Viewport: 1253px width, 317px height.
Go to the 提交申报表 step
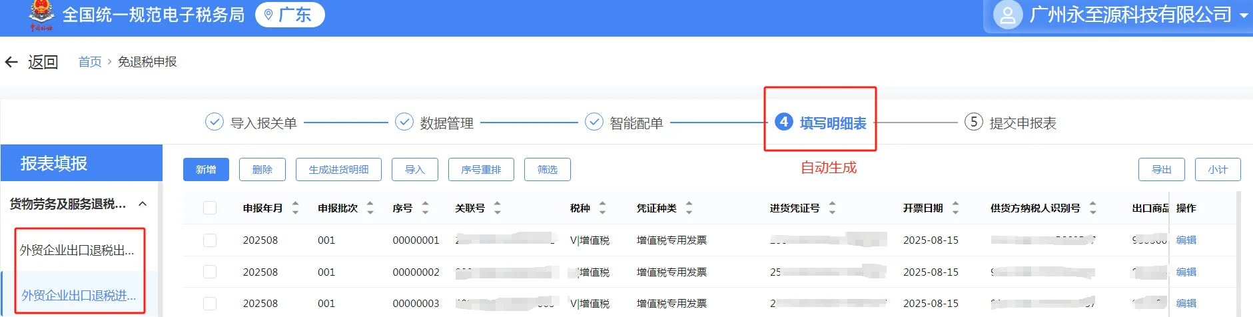tap(1023, 123)
